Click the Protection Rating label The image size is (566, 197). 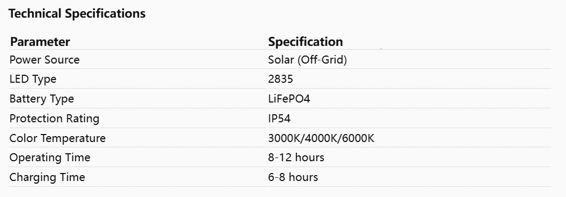click(54, 119)
